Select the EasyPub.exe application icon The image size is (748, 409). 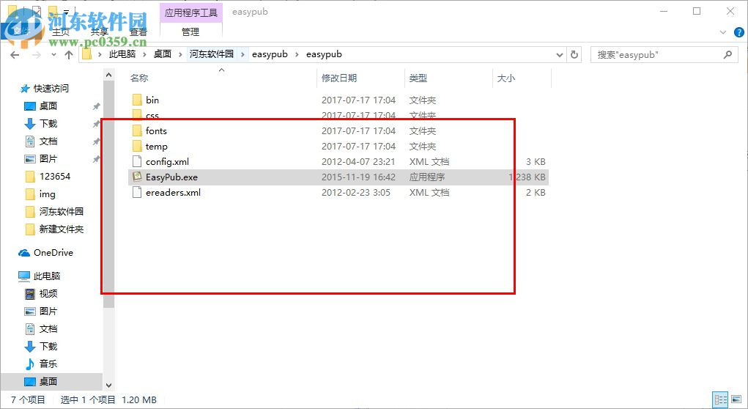pos(137,177)
